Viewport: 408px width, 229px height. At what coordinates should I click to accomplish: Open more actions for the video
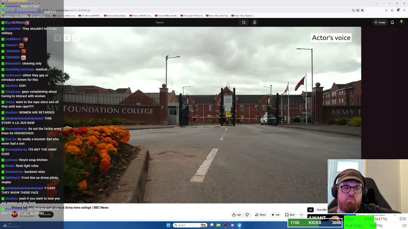click(301, 215)
